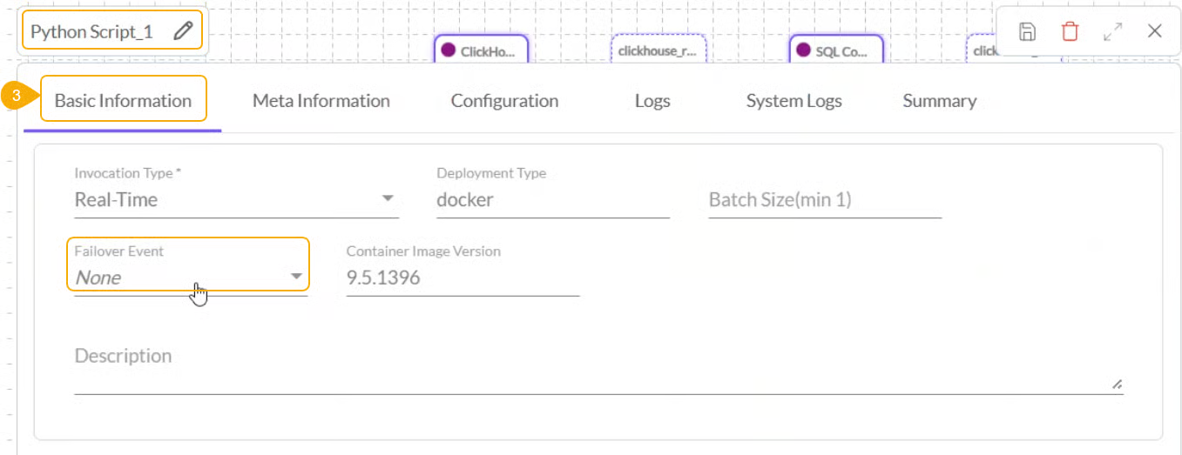The height and width of the screenshot is (455, 1182).
Task: Open the System Logs tab
Action: point(794,101)
